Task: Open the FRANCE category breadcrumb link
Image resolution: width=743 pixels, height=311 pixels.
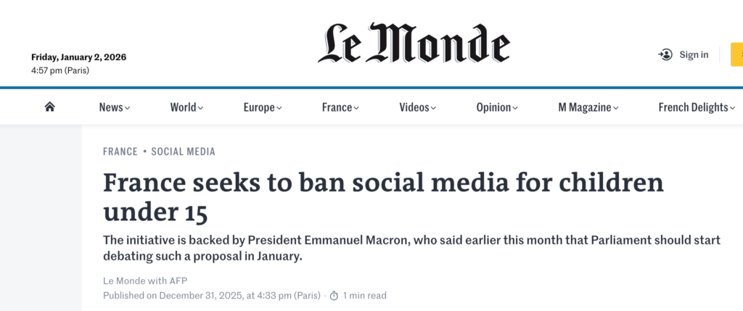Action: click(x=120, y=152)
